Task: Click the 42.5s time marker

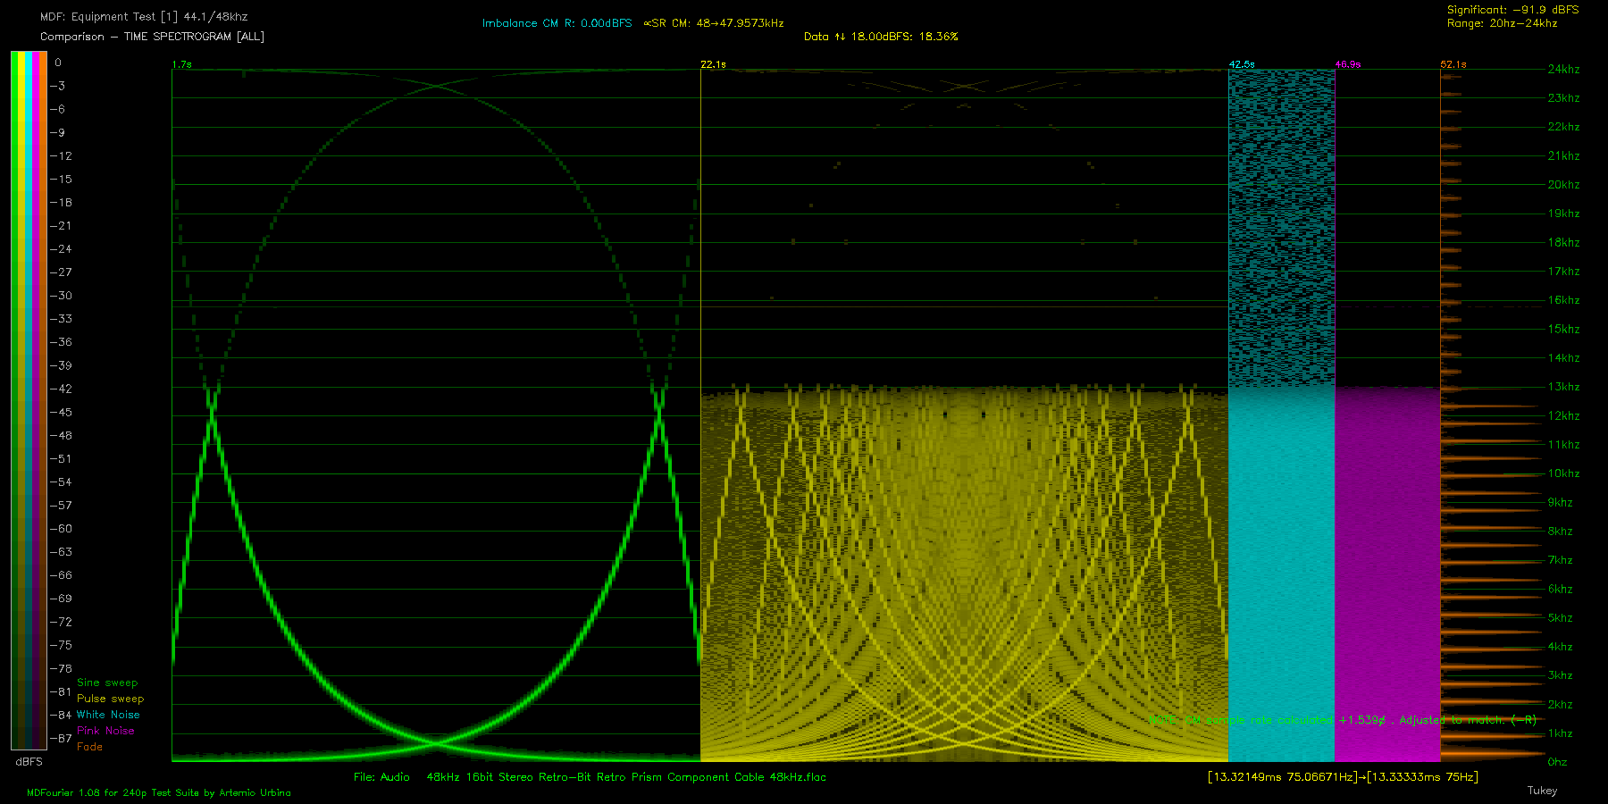Action: (1241, 64)
